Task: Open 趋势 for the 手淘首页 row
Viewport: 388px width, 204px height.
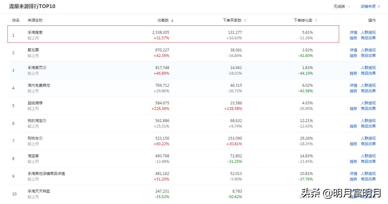Action: (x=353, y=73)
